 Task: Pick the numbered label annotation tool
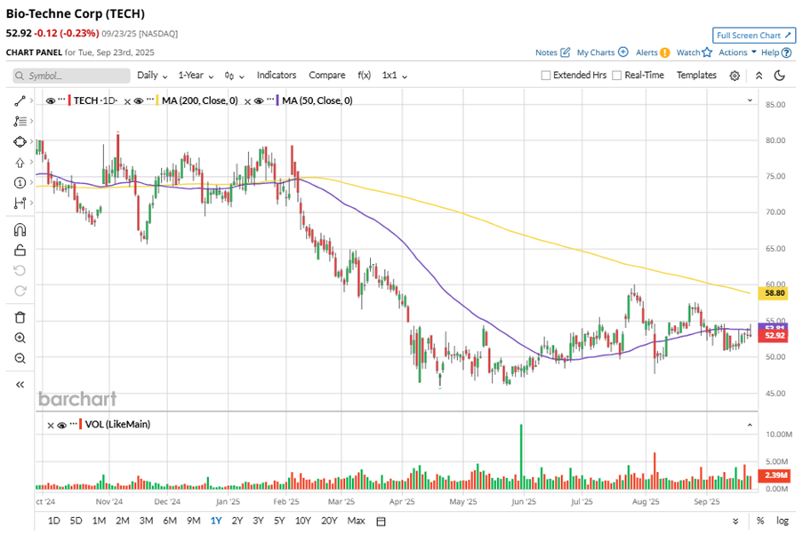pos(20,183)
